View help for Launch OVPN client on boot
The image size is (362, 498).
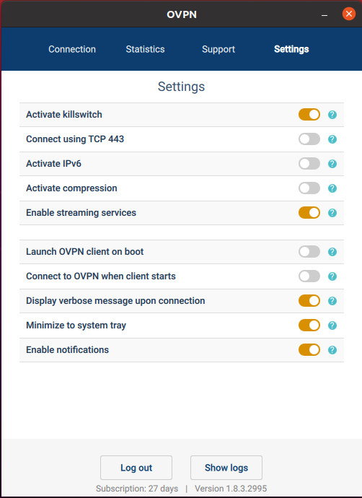click(x=332, y=252)
